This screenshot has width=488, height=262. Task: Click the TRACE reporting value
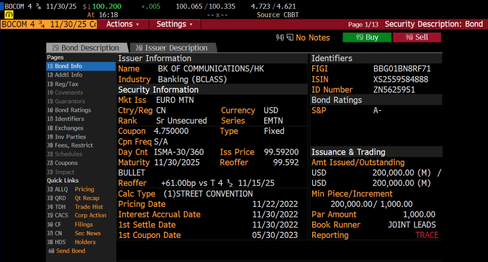pos(427,235)
